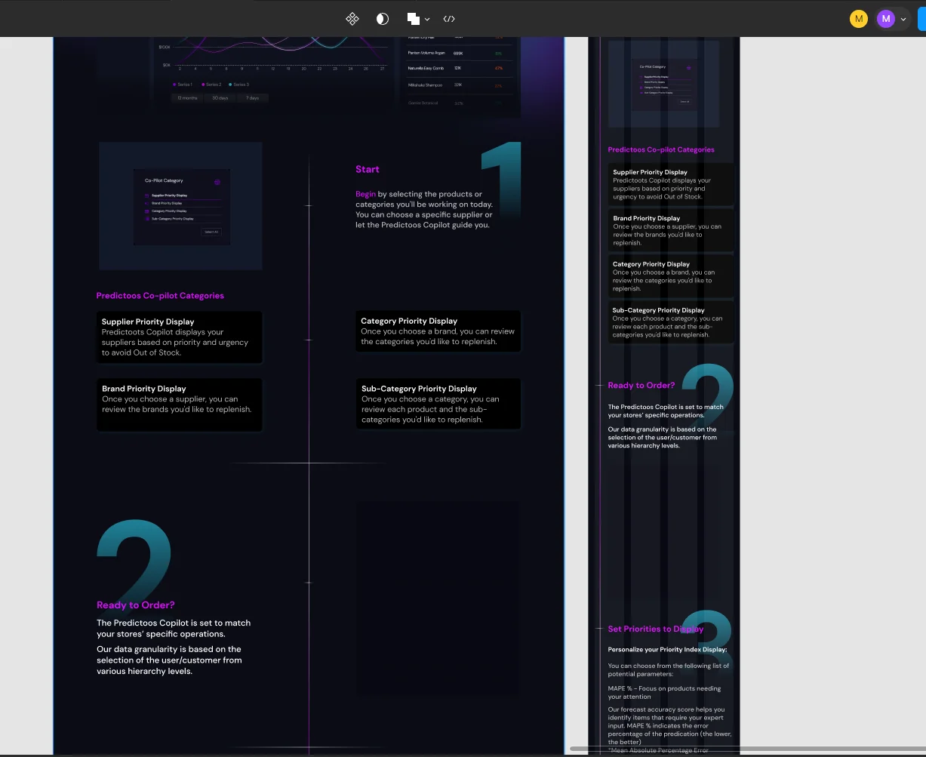Click the horizontal scrollbar at canvas bottom
The width and height of the screenshot is (926, 757).
point(747,749)
